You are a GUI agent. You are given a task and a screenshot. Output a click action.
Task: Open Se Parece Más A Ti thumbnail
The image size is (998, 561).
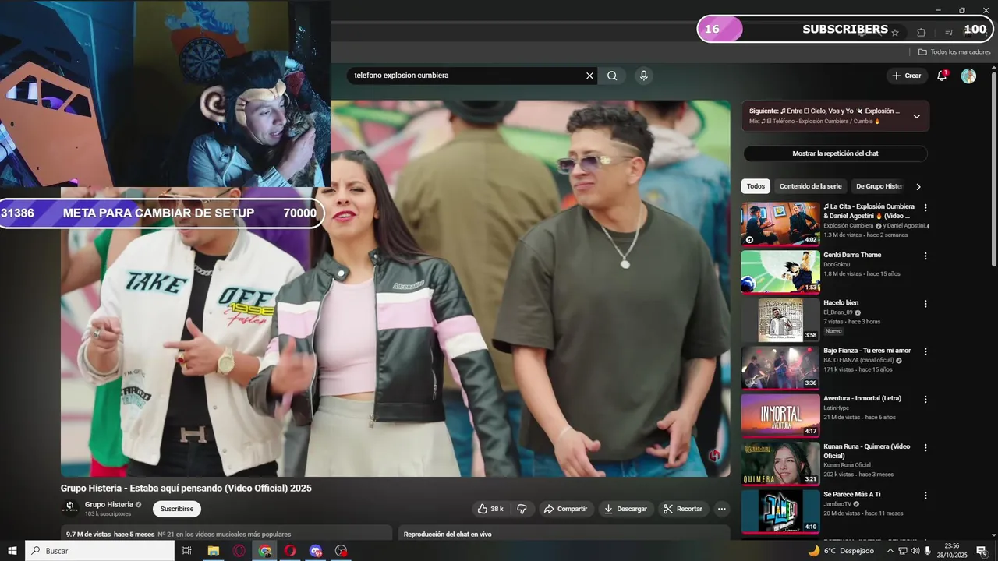click(x=780, y=512)
